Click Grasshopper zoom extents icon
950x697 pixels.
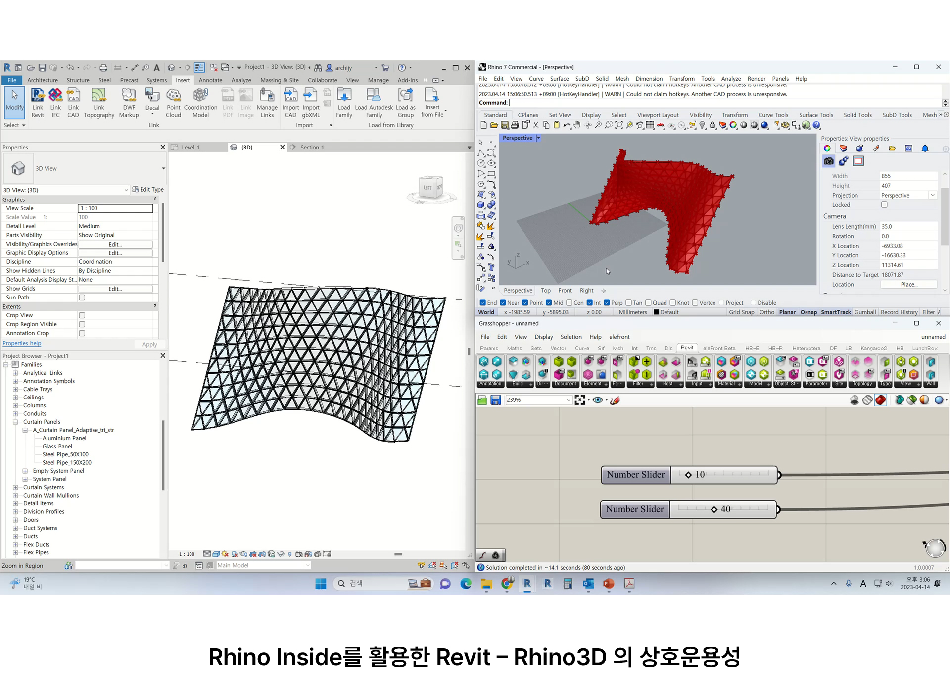tap(580, 400)
